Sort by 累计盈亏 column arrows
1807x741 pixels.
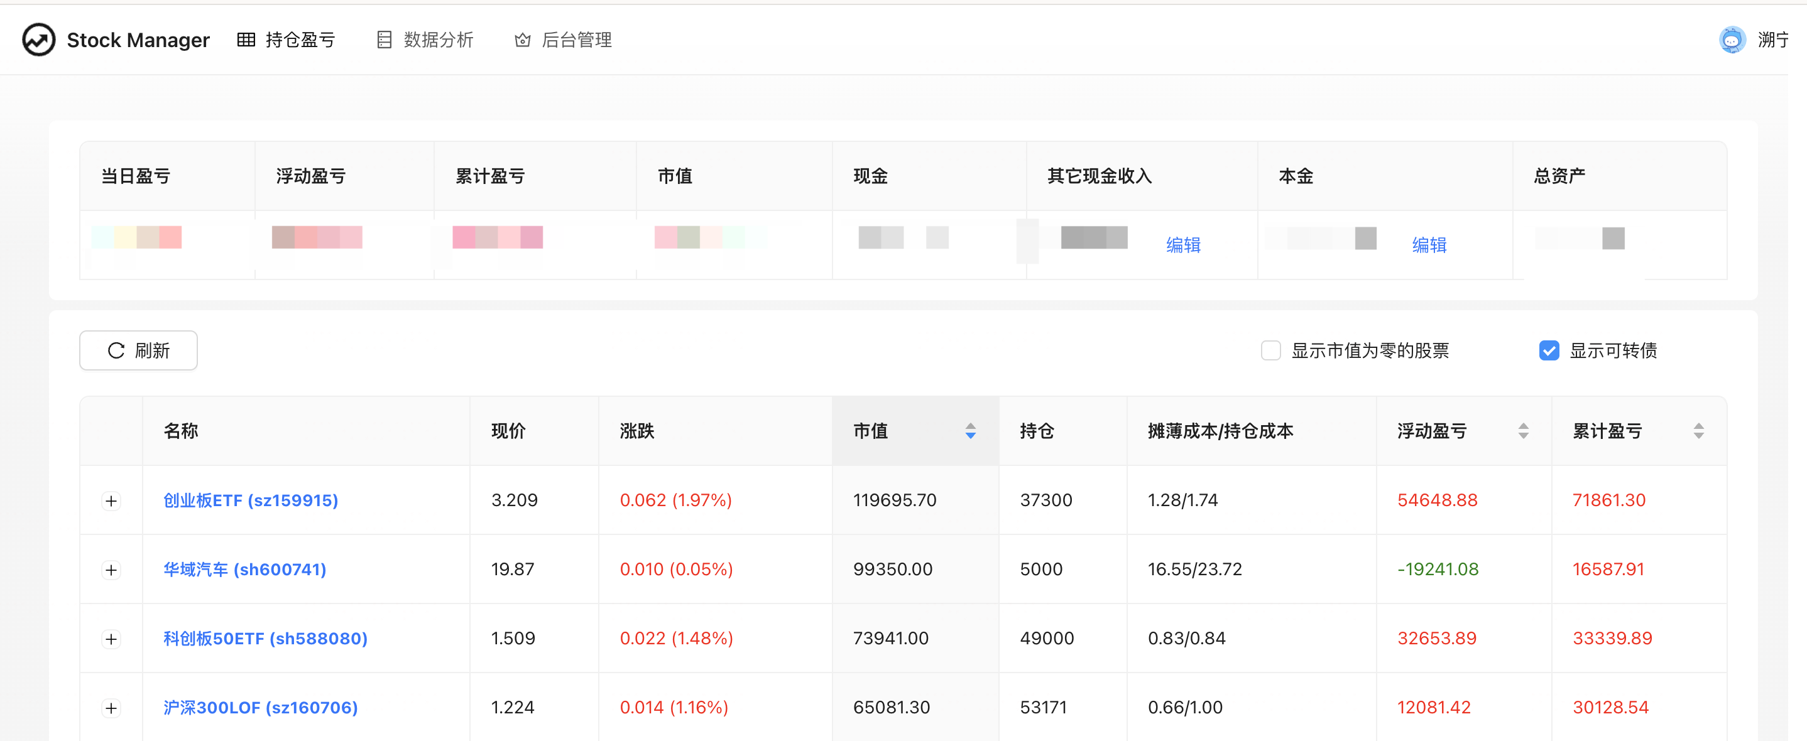pos(1698,430)
